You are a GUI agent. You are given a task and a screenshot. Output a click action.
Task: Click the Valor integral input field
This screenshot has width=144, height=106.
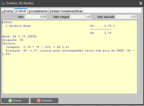[x=81, y=17]
